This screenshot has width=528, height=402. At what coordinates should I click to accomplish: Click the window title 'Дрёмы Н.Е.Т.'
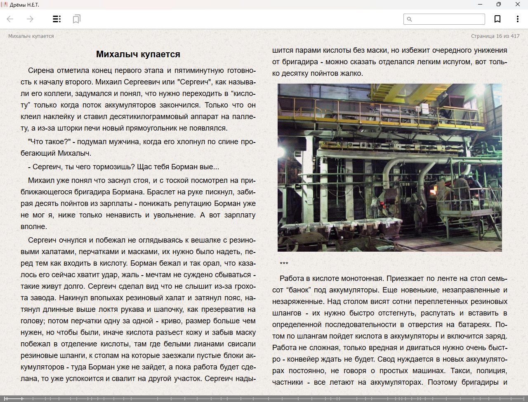pos(24,5)
